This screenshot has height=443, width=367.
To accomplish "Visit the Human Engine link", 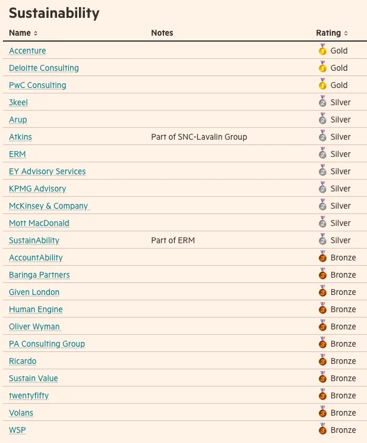I will point(36,309).
